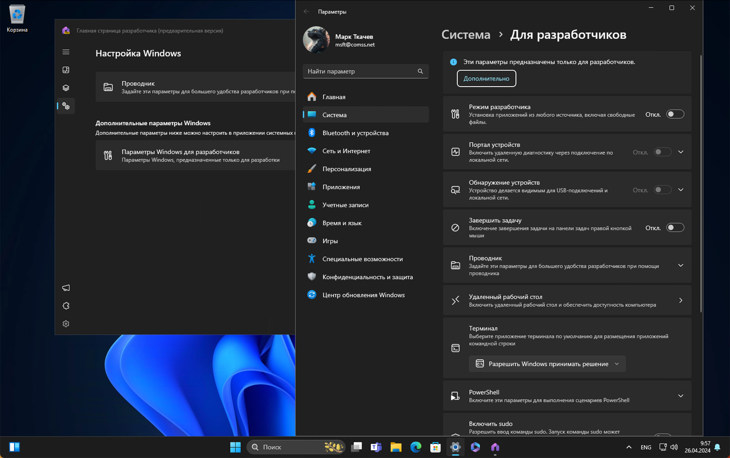Open the Dashboard icon in Dev Home sidebar

click(66, 70)
